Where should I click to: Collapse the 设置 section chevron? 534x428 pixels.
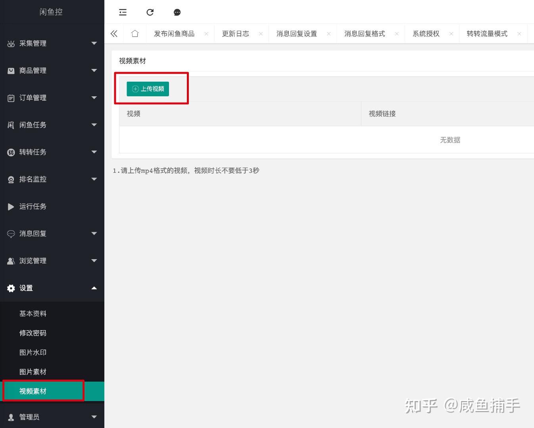[x=94, y=288]
